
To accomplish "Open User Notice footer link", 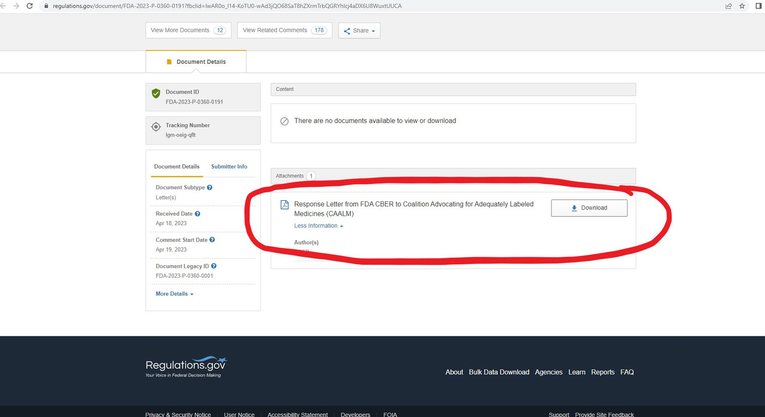I will [x=239, y=414].
